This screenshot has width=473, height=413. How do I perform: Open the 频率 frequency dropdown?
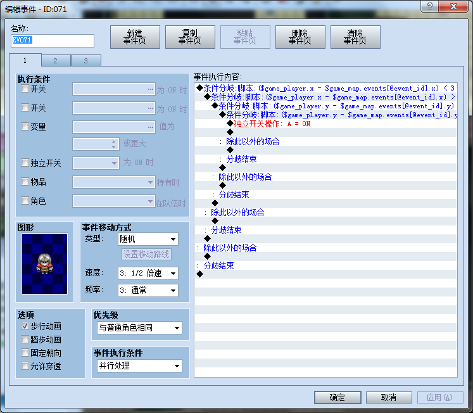tap(148, 291)
